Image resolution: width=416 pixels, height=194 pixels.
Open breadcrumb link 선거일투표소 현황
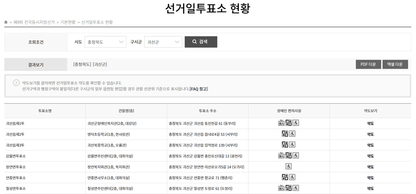97,22
